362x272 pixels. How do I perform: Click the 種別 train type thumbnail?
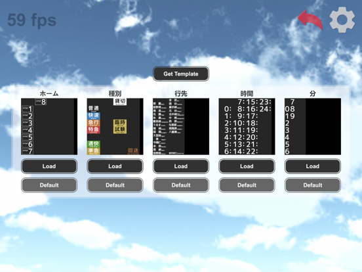pos(115,127)
